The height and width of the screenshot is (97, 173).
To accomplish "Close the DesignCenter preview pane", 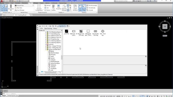I will coord(146,56).
